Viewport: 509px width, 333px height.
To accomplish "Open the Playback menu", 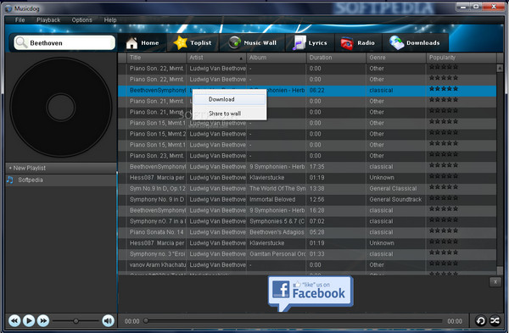I will 48,19.
